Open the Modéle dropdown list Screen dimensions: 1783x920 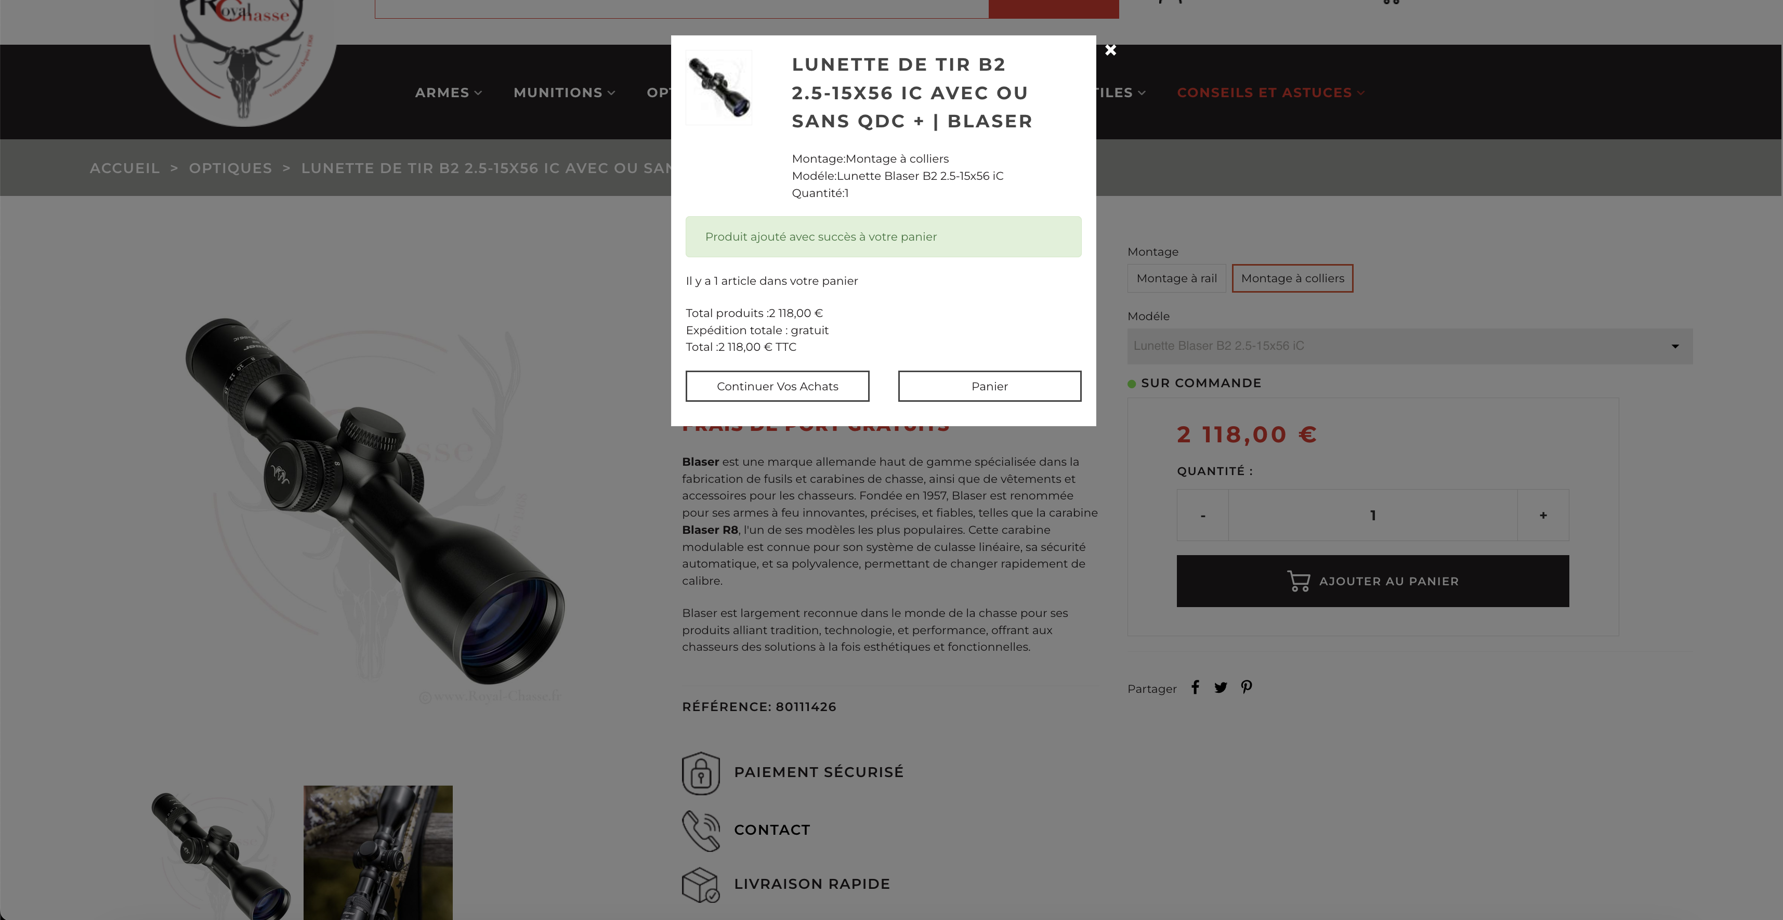pos(1410,346)
